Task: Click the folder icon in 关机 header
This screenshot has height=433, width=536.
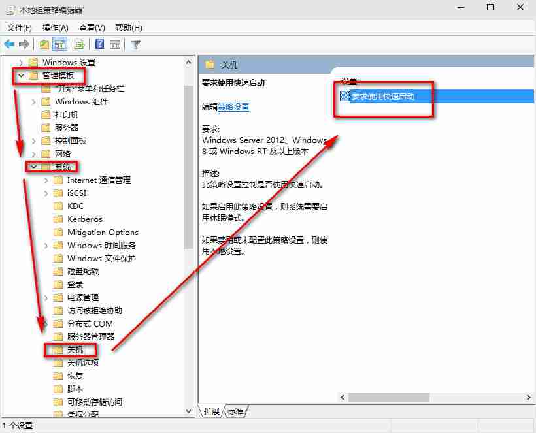Action: (x=210, y=64)
